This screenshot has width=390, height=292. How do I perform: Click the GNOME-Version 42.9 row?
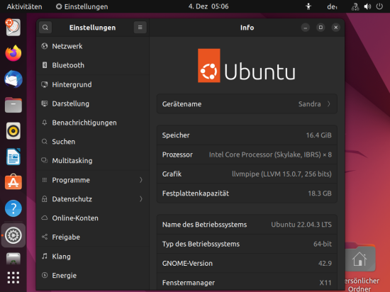[247, 263]
